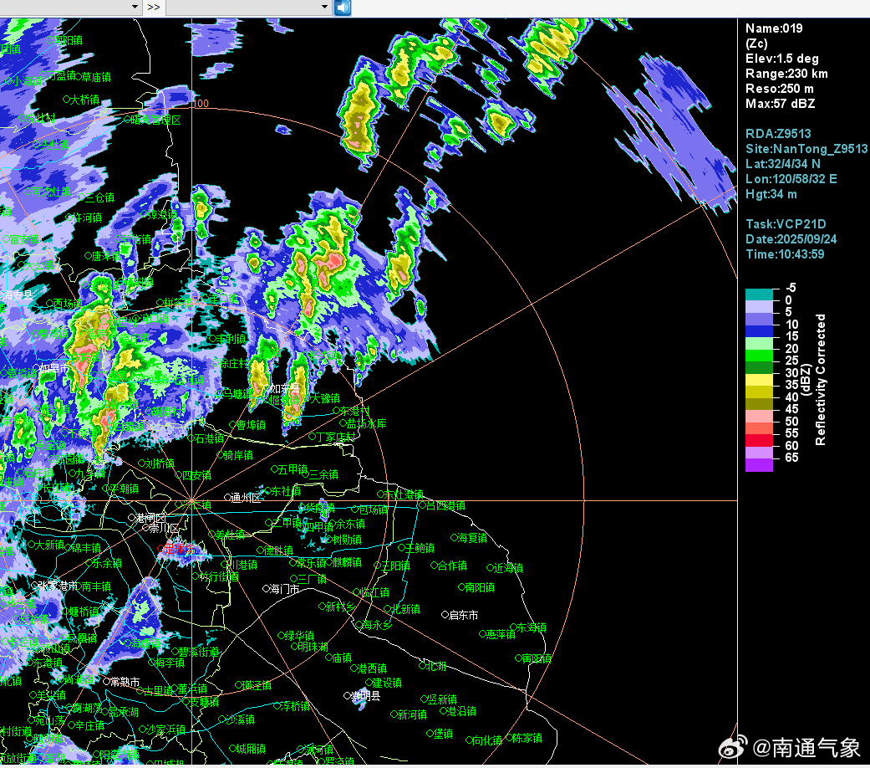Click the 海门市 map label
This screenshot has width=870, height=768.
pos(284,589)
